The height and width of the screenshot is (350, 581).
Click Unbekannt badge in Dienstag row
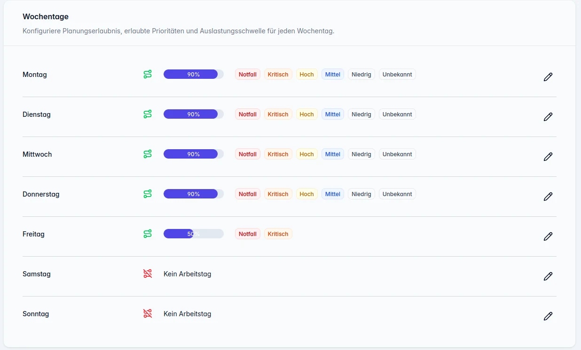pos(397,114)
